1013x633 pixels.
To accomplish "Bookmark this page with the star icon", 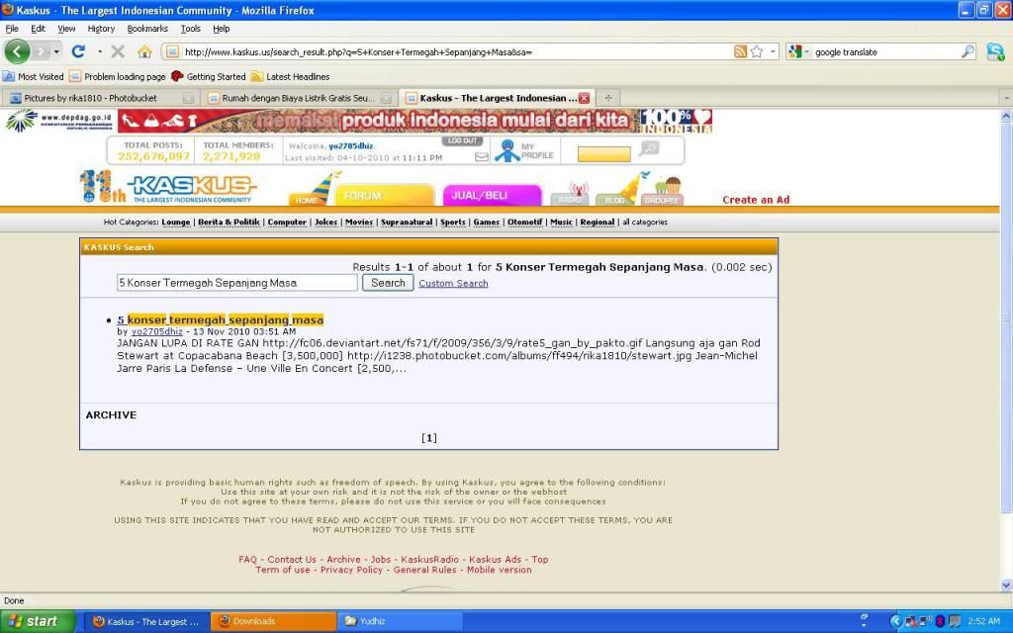I will [757, 51].
